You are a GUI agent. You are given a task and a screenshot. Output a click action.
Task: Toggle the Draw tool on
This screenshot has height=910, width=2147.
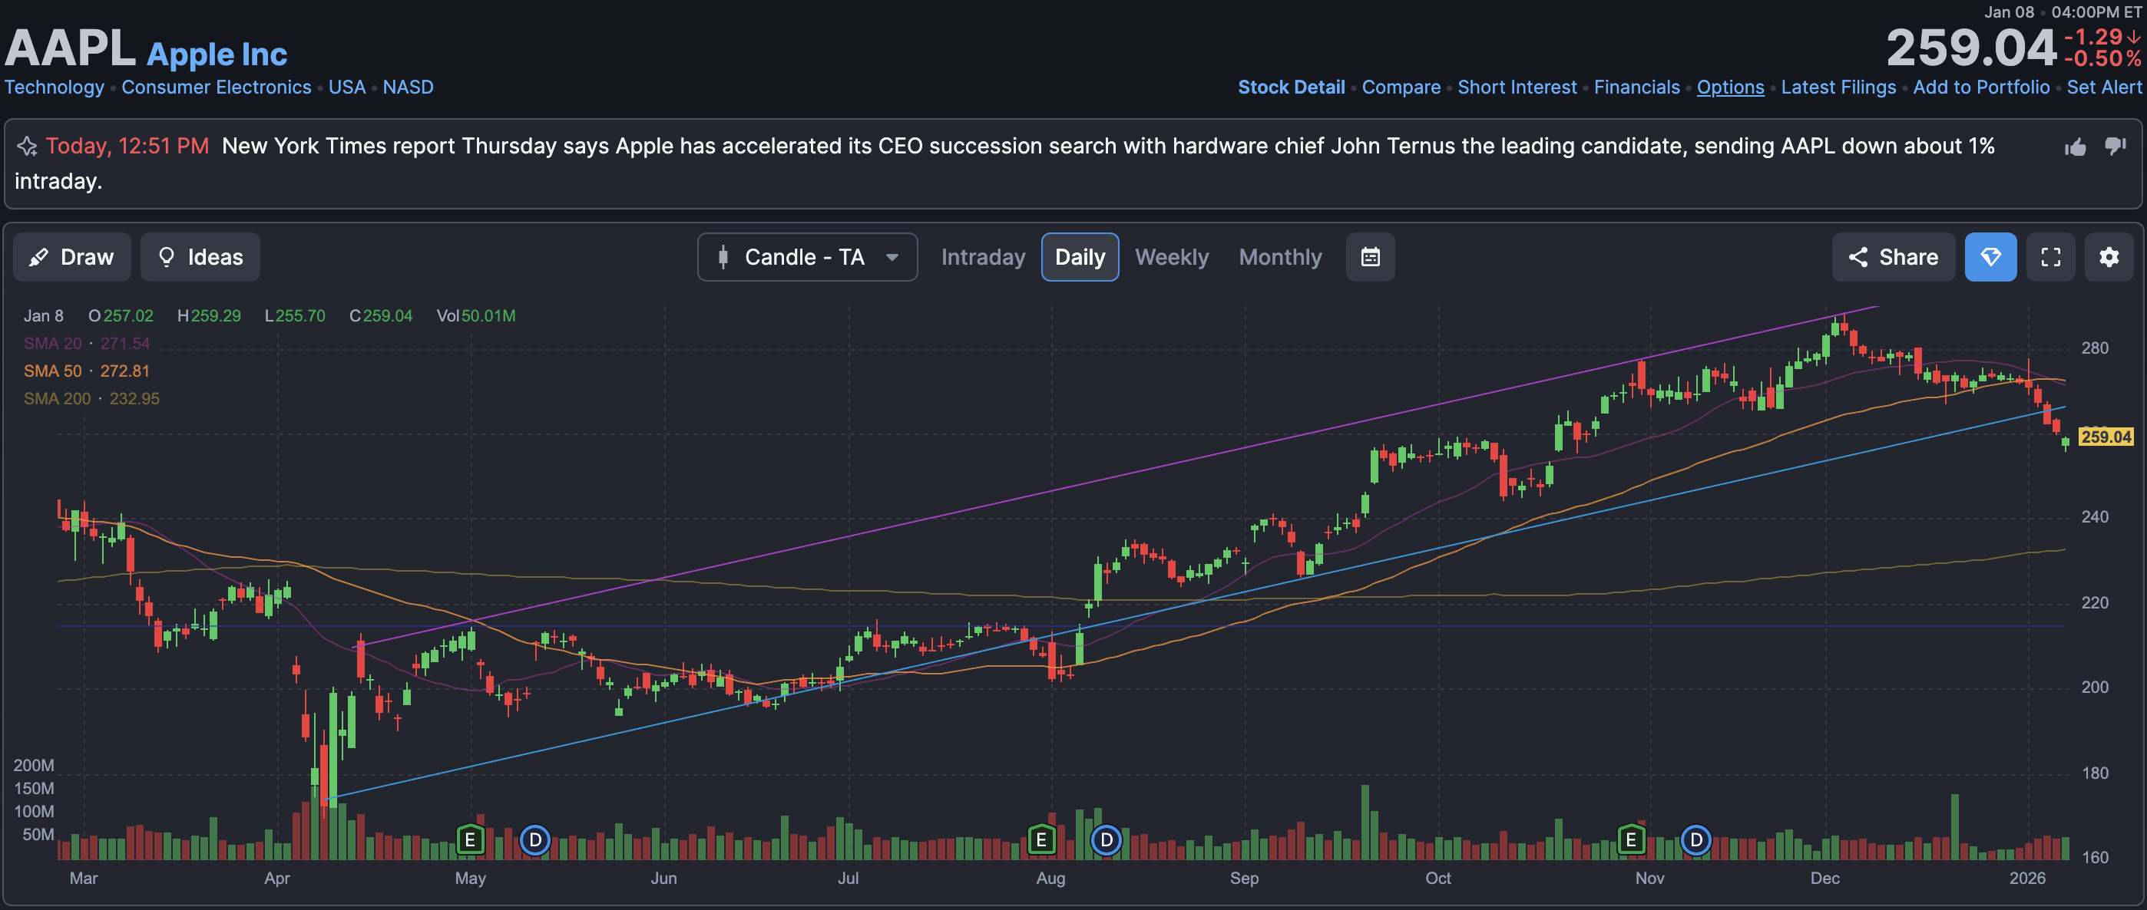click(x=71, y=257)
